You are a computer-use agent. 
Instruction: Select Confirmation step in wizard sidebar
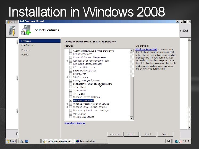click(28, 45)
